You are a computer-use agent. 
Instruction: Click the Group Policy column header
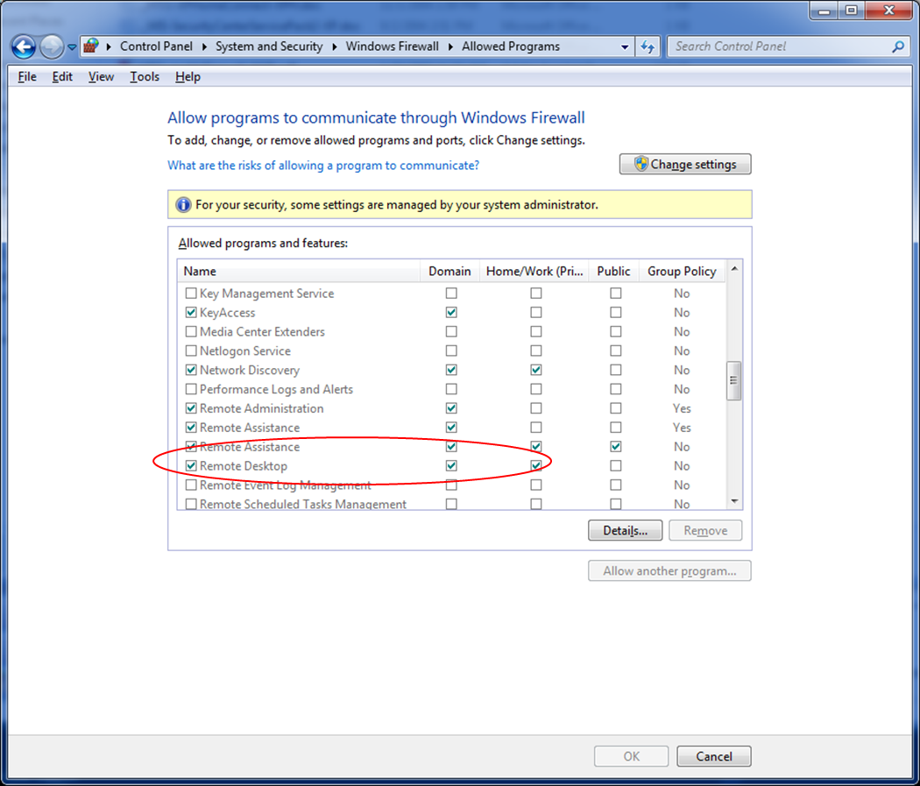pyautogui.click(x=682, y=271)
